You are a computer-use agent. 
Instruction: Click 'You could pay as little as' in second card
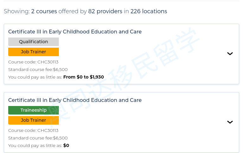[35, 145]
